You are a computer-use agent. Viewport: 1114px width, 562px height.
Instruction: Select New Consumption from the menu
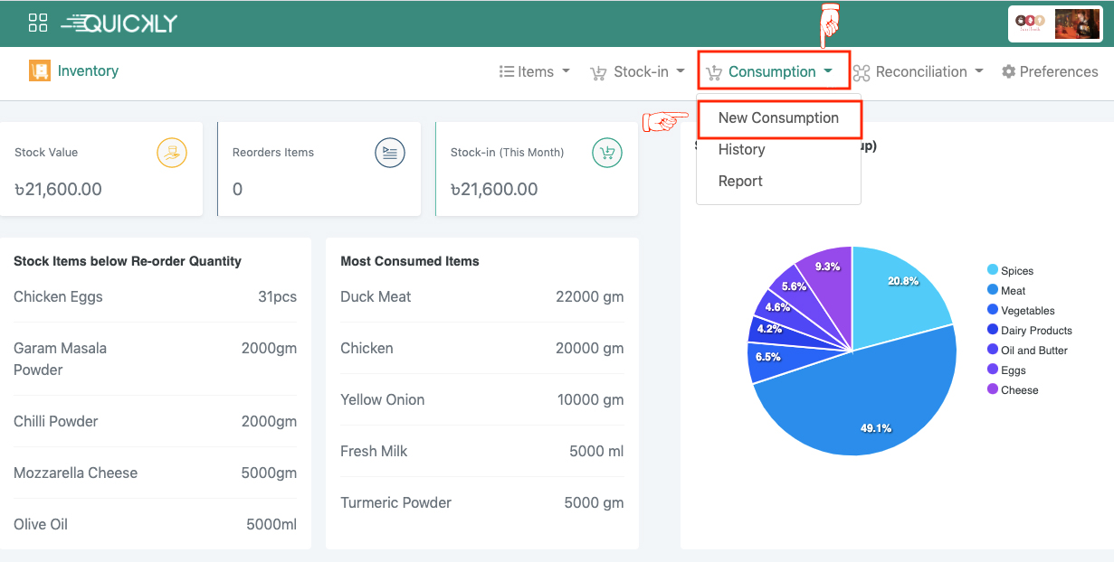pyautogui.click(x=778, y=118)
